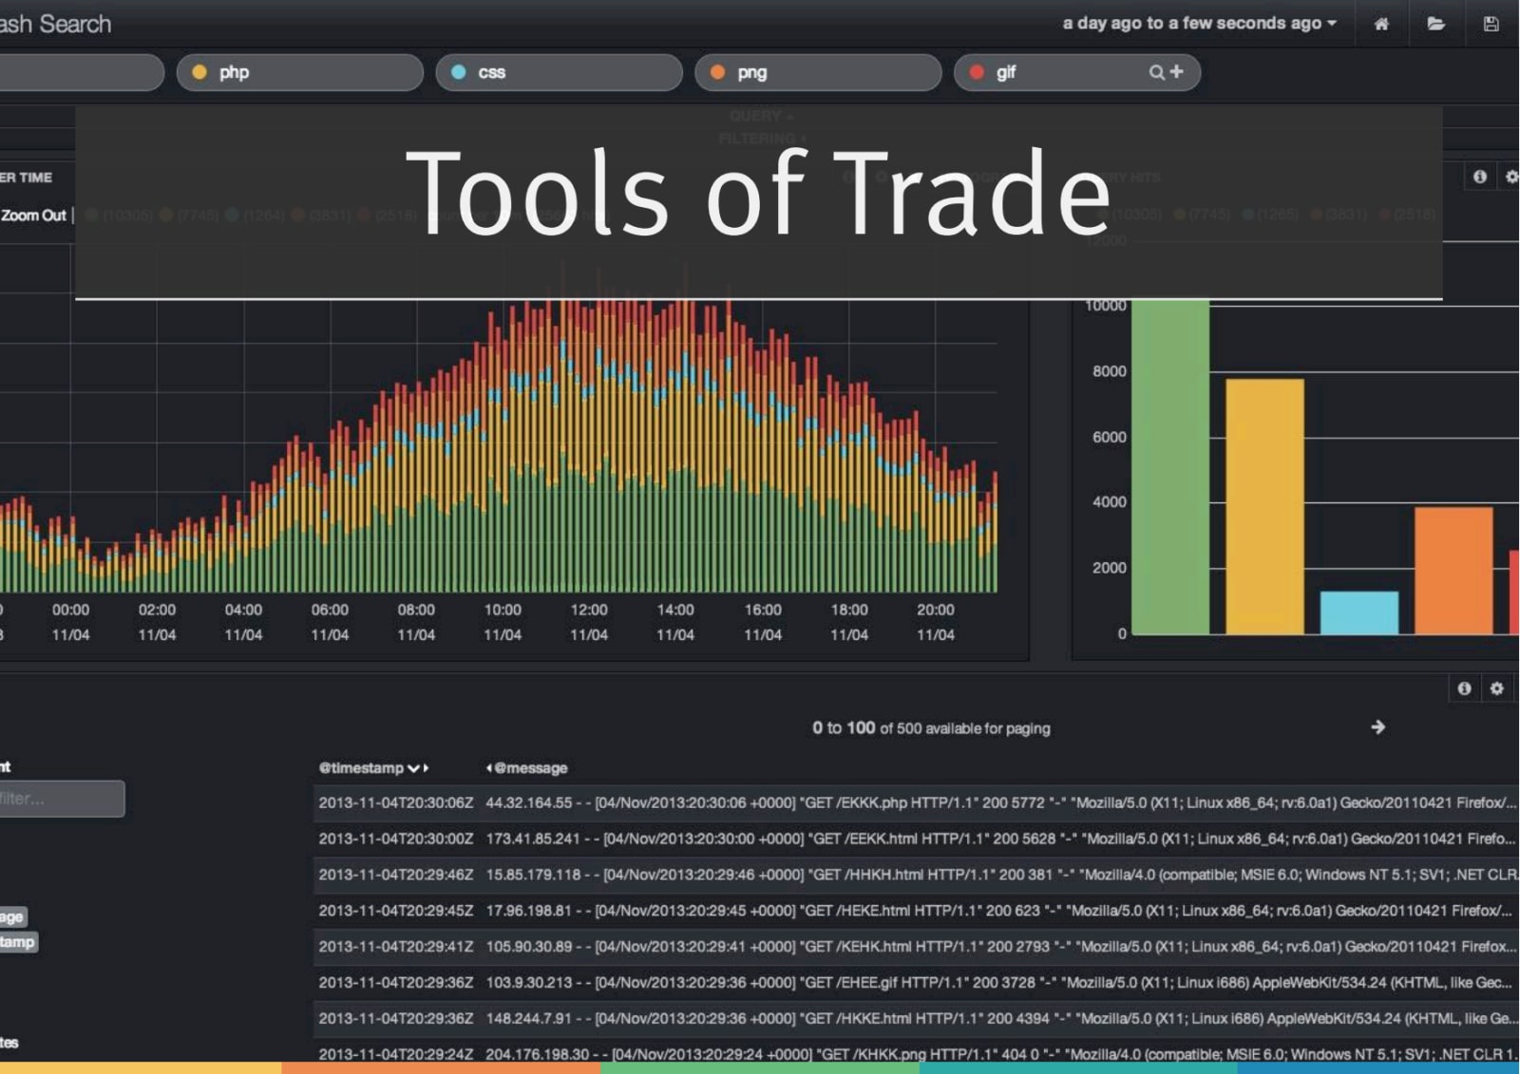Click the orange bar in hits chart
This screenshot has width=1520, height=1074.
click(x=1453, y=570)
